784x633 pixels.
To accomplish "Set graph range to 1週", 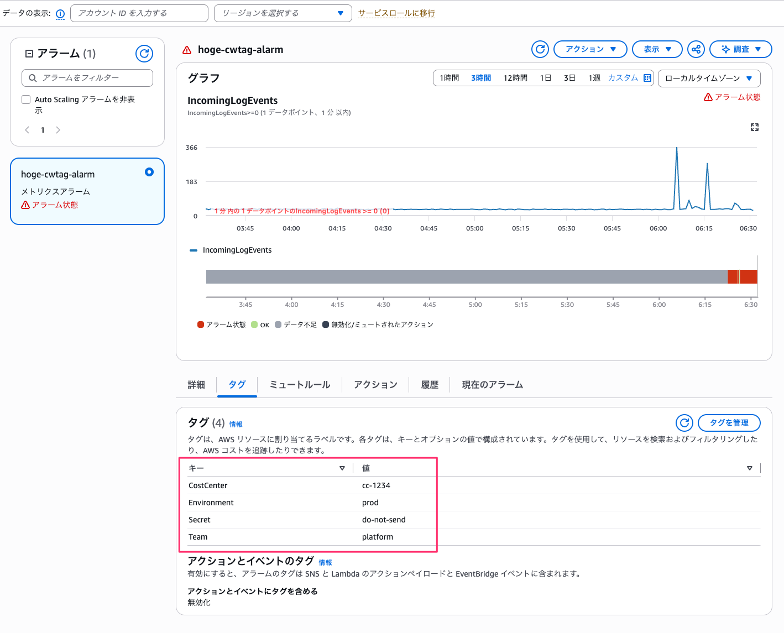I will (x=594, y=78).
